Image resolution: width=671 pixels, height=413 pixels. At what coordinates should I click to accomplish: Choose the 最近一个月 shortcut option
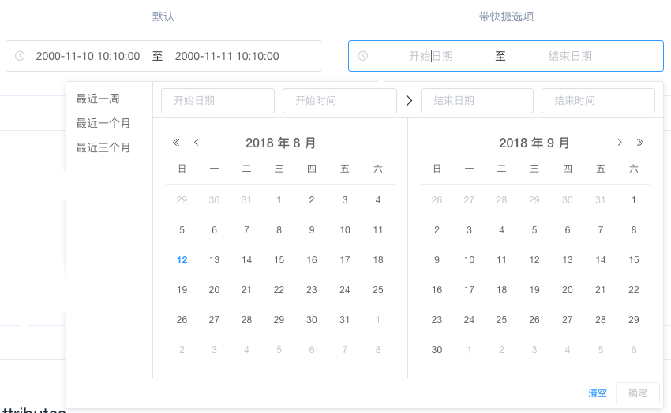click(x=103, y=124)
